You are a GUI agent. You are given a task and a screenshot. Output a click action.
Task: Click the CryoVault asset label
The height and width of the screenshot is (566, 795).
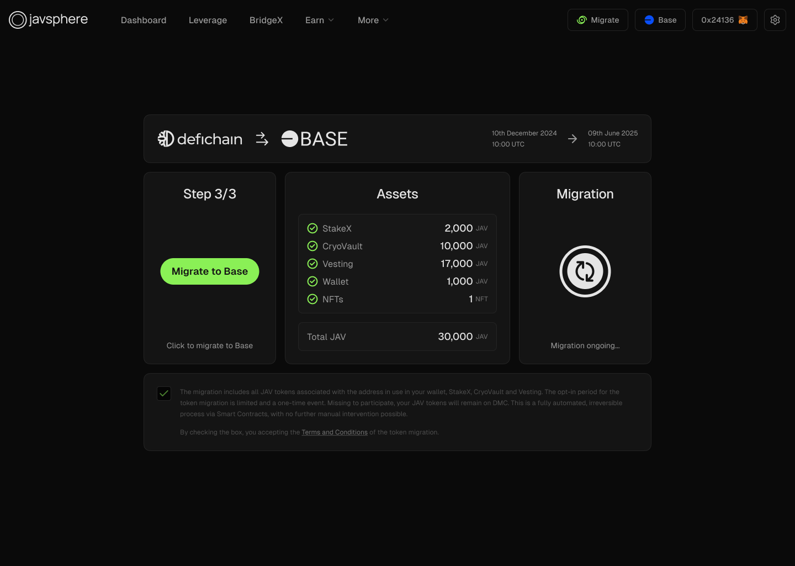(x=342, y=246)
